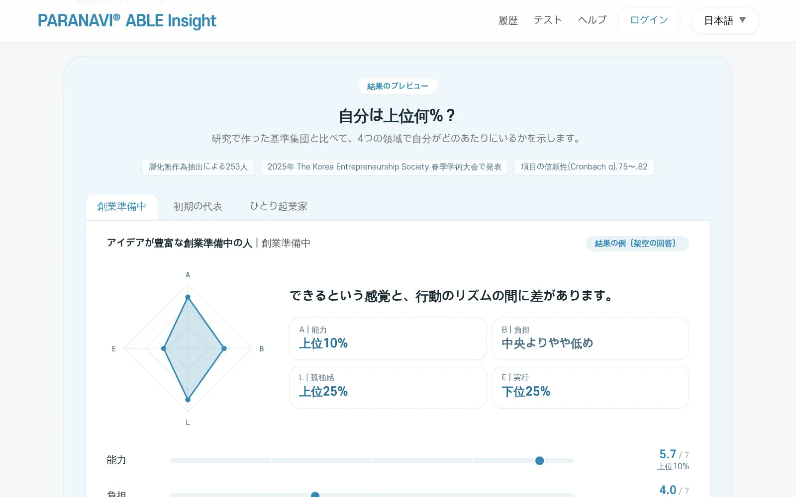This screenshot has width=796, height=497.
Task: Click the radar chart point on axis L
Action: (x=188, y=400)
